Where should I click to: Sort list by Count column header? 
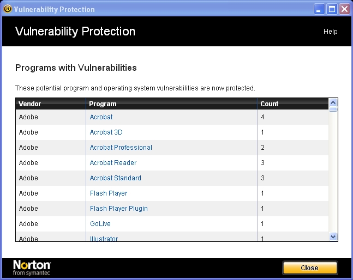[x=270, y=104]
